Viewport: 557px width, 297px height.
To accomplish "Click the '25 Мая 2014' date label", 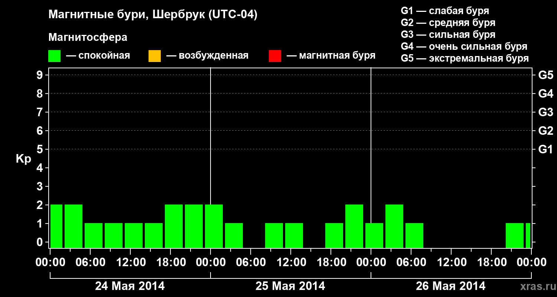I will (x=290, y=286).
